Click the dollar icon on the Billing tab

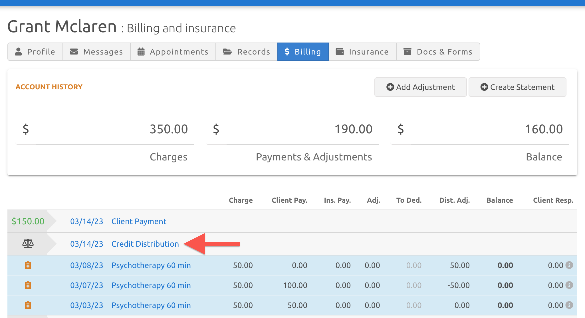[287, 52]
